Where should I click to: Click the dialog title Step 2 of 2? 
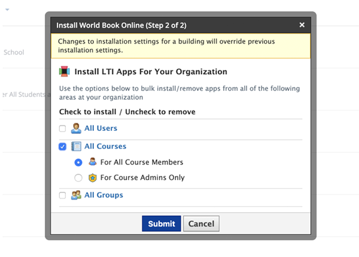tap(121, 25)
